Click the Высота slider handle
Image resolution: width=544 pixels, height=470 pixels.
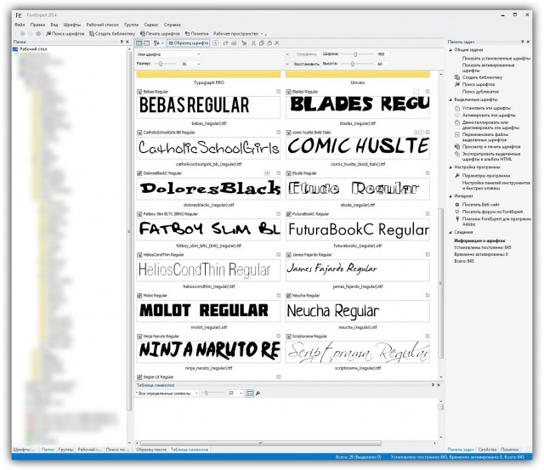[353, 64]
